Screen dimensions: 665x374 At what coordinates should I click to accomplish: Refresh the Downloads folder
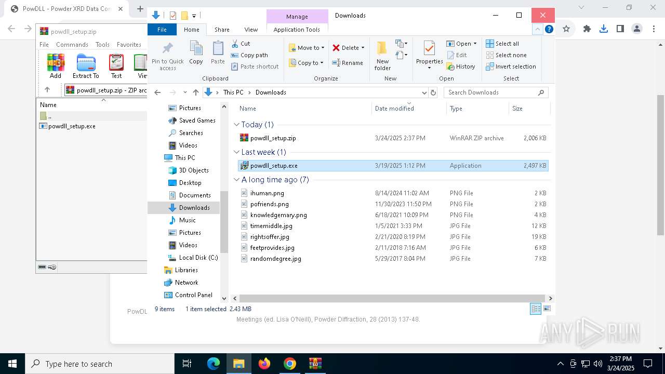[433, 92]
